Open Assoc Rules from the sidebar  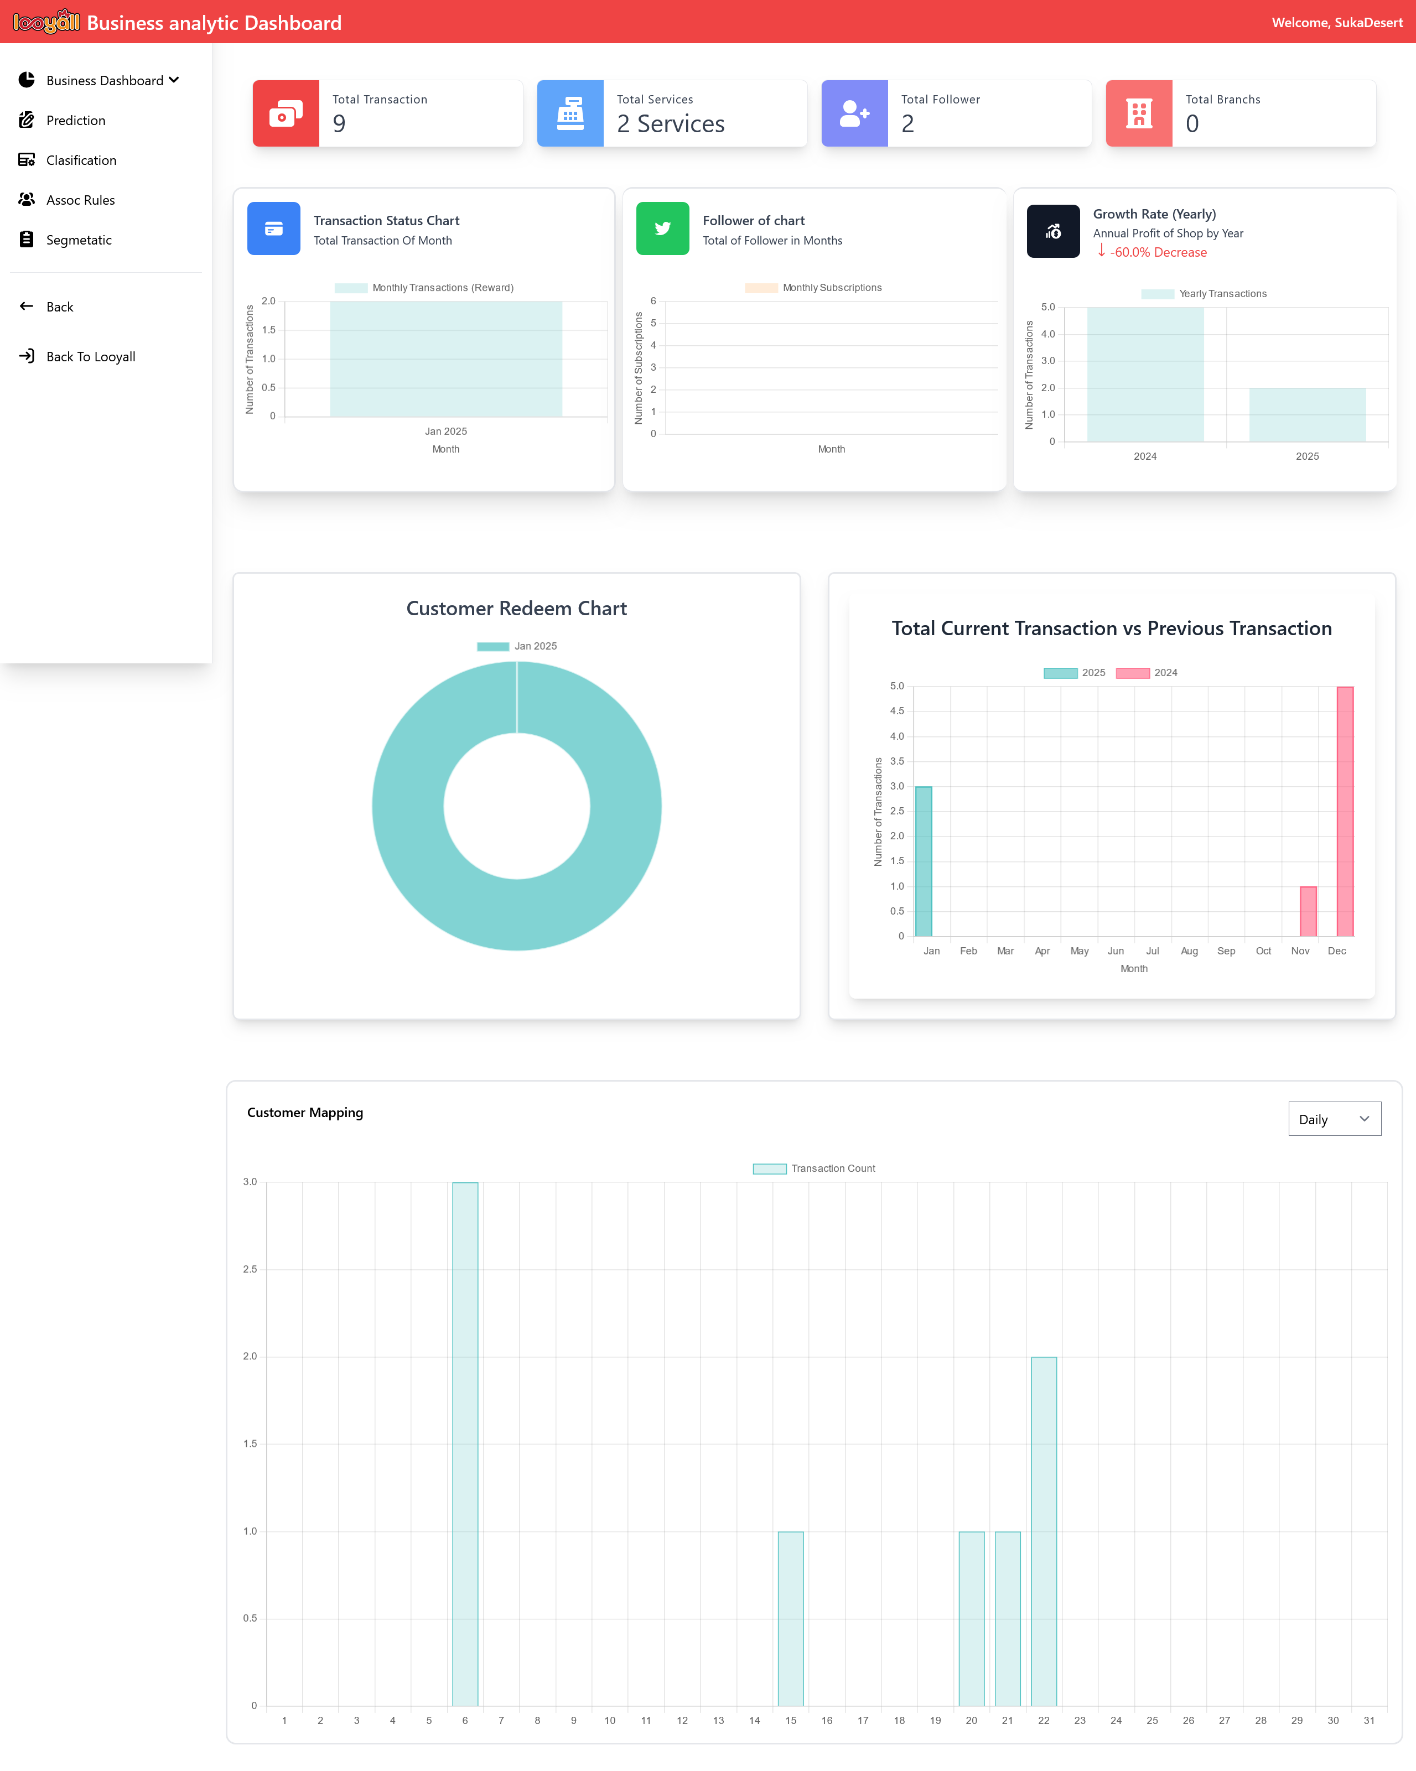click(x=80, y=200)
